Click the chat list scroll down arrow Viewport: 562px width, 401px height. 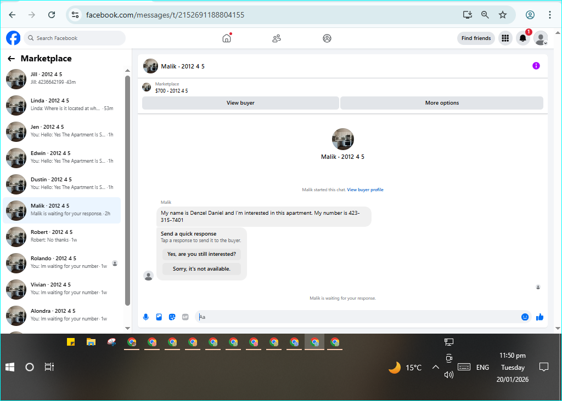pyautogui.click(x=127, y=328)
